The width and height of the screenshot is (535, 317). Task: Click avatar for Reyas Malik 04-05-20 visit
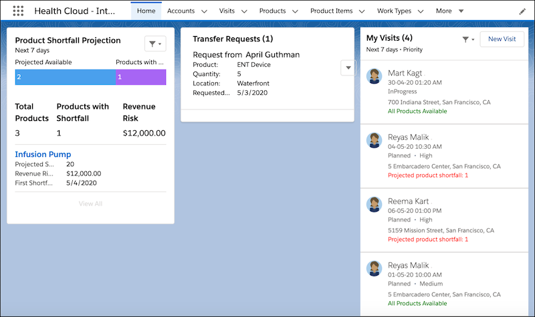374,140
